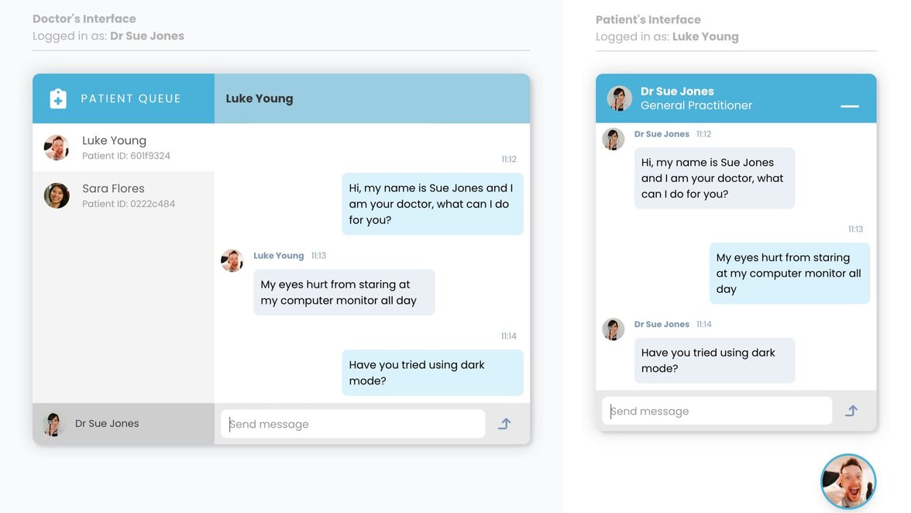911x513 pixels.
Task: Click patient's eyes hurt message bubble
Action: [x=789, y=273]
